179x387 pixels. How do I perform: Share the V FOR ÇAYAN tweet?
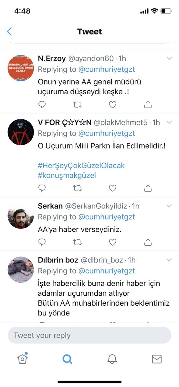pos(148,188)
